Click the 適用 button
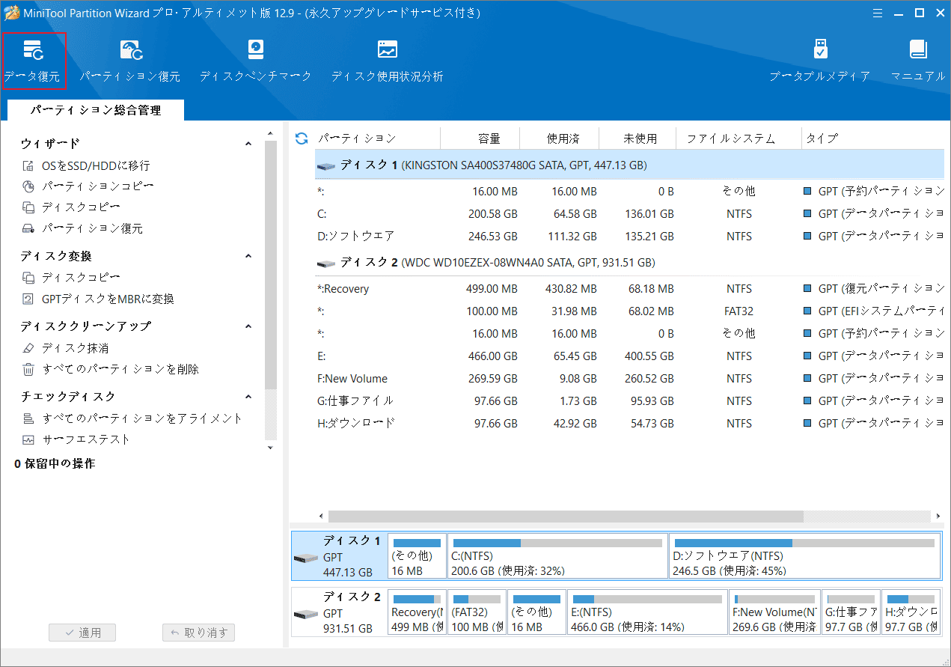The width and height of the screenshot is (951, 667). pyautogui.click(x=82, y=633)
